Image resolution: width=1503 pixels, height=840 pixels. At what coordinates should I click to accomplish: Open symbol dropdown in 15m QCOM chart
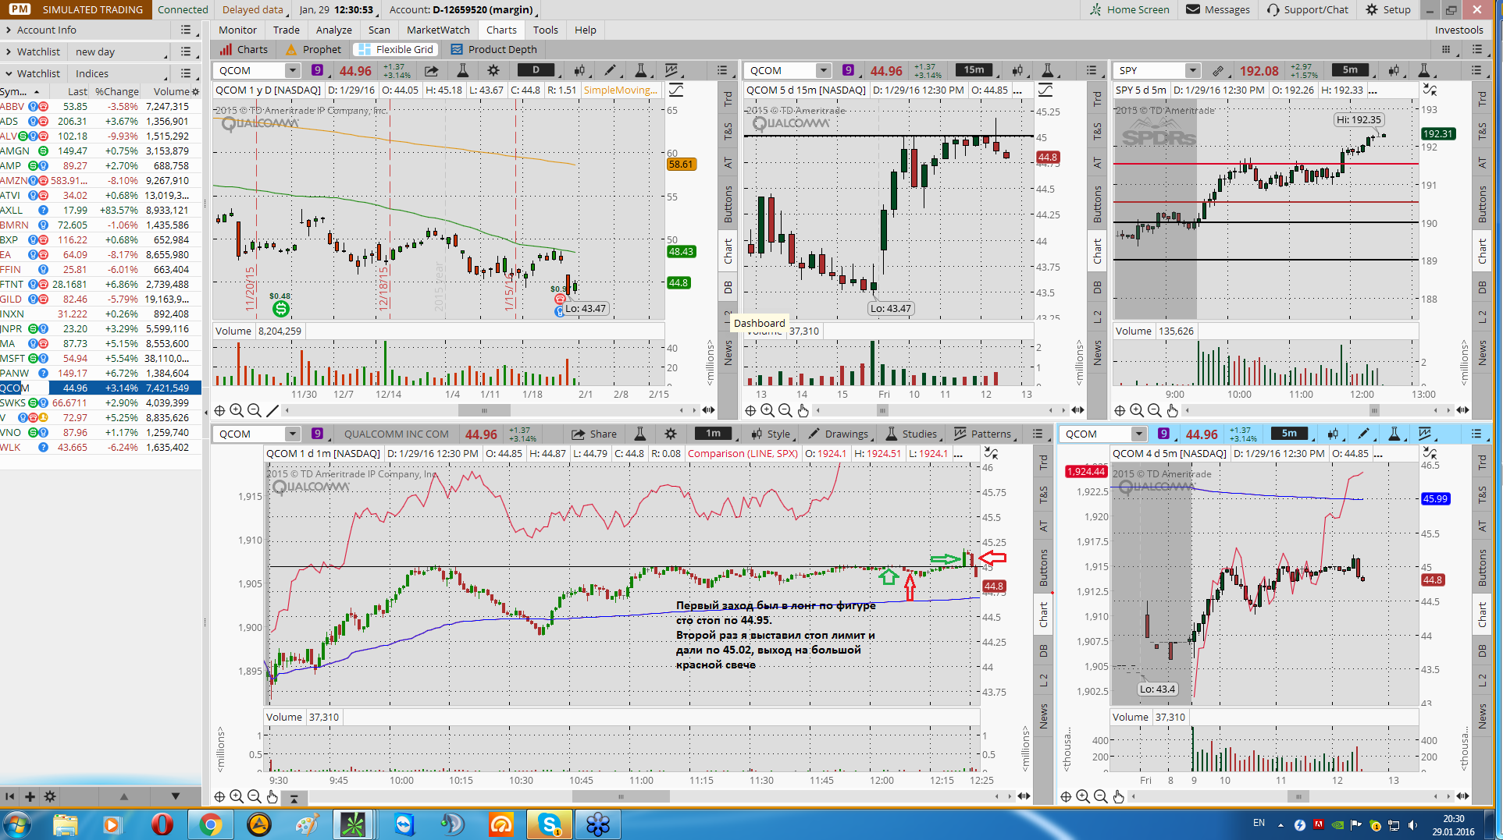coord(823,70)
